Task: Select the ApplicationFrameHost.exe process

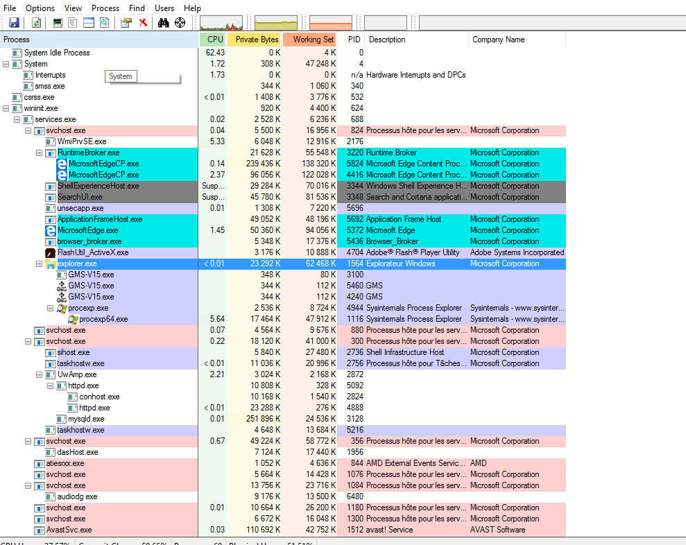Action: [x=282, y=219]
